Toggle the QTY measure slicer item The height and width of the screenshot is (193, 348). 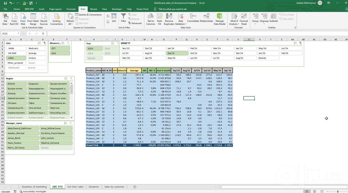[x=60, y=48]
